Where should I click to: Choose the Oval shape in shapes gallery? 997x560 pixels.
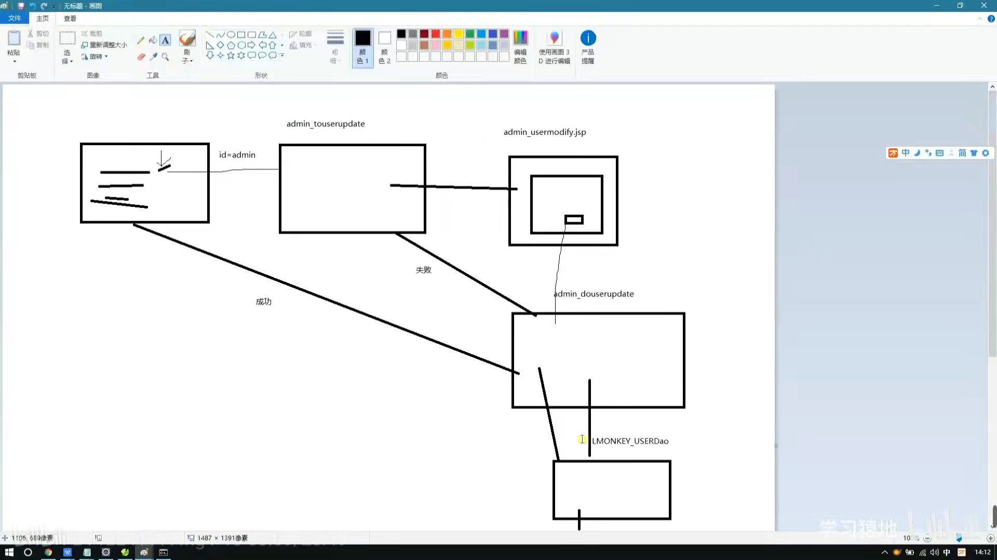231,35
